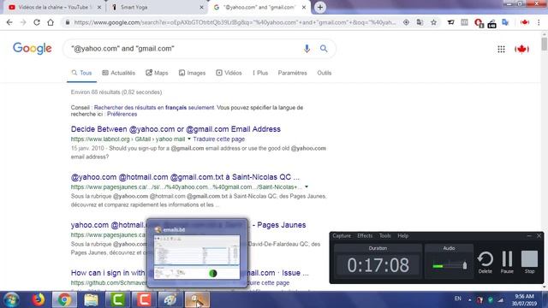Open the Outils search tools
The width and height of the screenshot is (548, 308).
pyautogui.click(x=324, y=73)
